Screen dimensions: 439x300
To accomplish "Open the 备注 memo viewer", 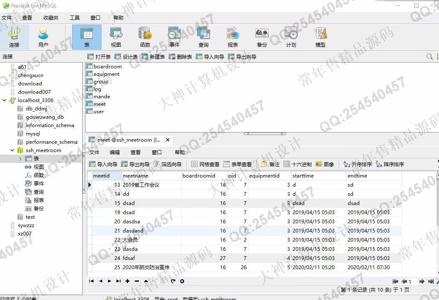I will point(270,164).
